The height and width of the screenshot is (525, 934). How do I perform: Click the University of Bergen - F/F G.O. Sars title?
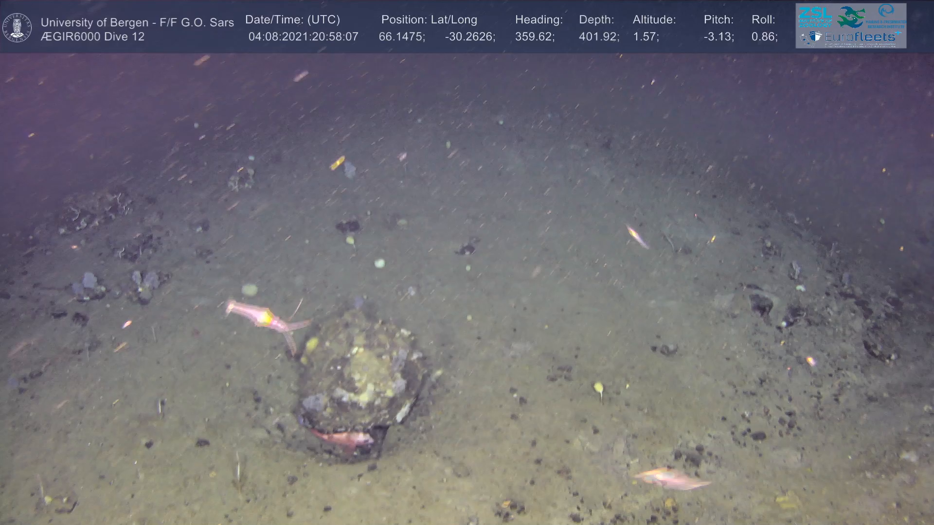click(137, 22)
